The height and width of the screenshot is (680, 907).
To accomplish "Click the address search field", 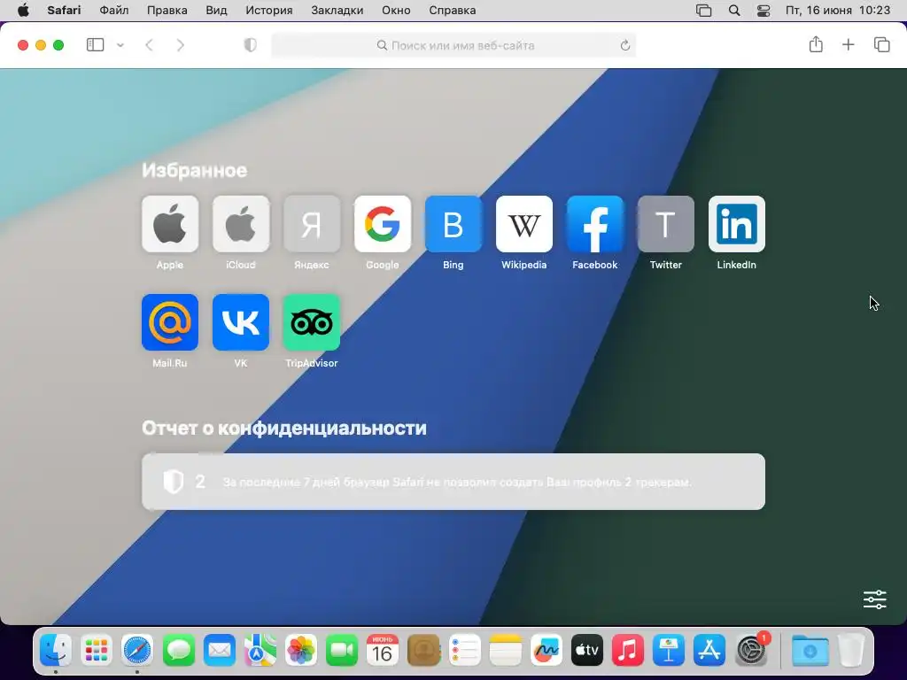I will pyautogui.click(x=453, y=45).
